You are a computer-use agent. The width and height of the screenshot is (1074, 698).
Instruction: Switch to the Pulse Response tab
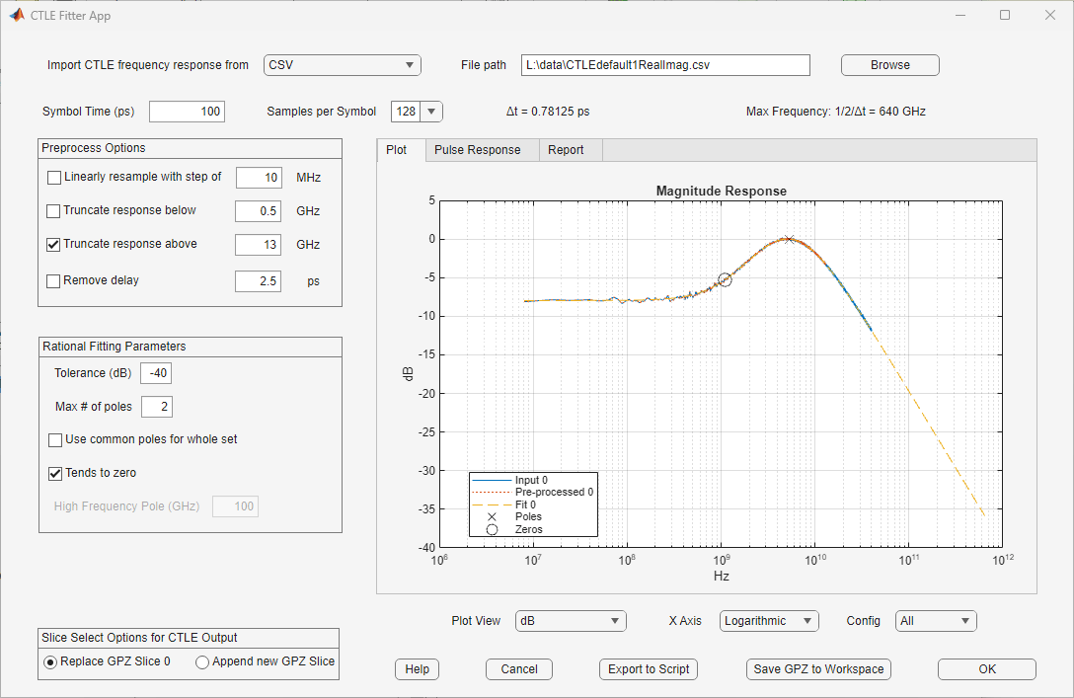pos(478,150)
